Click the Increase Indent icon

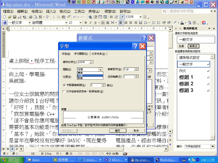click(169, 23)
